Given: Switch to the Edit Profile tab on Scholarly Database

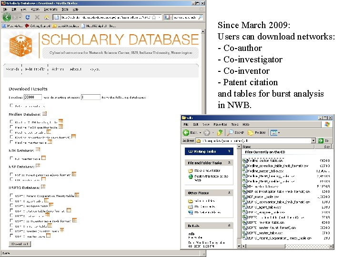Looking at the screenshot, I should point(35,69).
